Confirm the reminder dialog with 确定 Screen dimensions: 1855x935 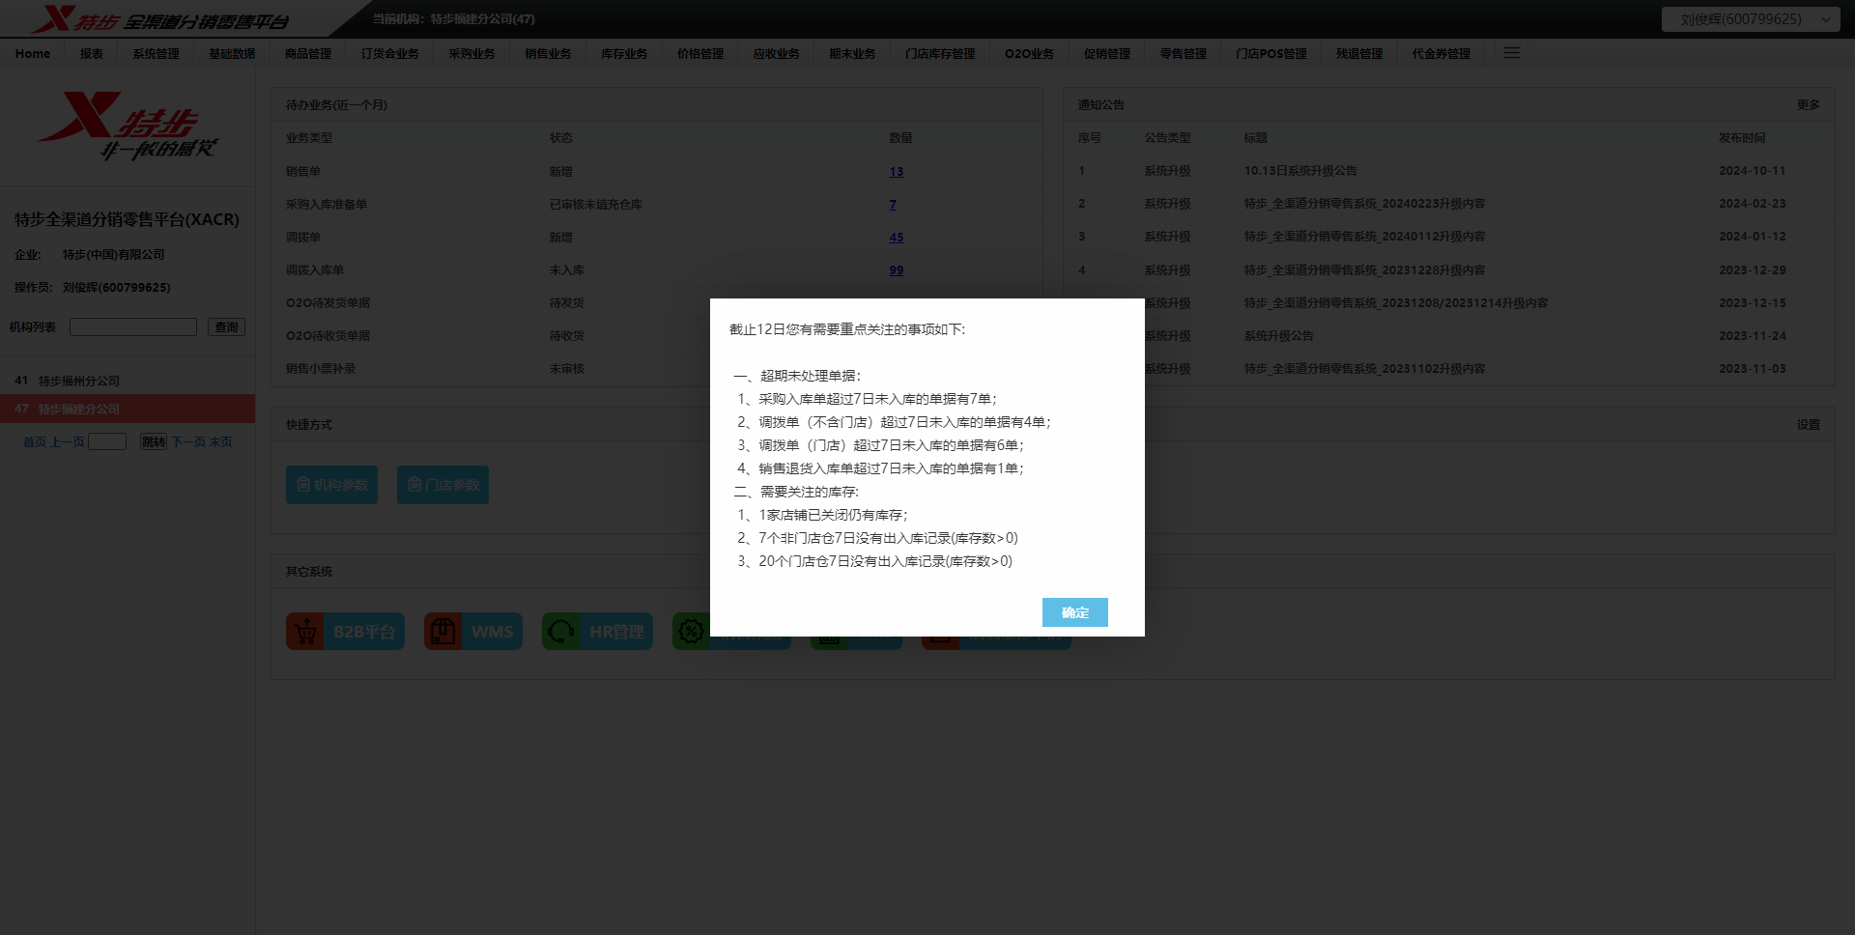pos(1074,612)
